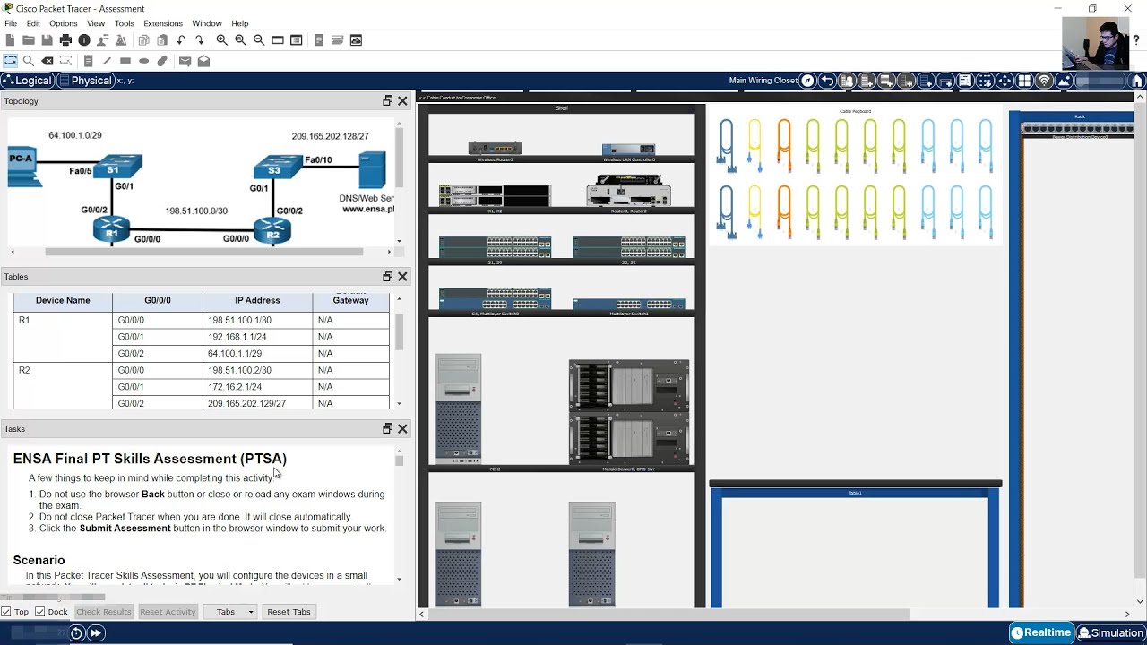Toggle the Dock checkbox

[x=39, y=612]
